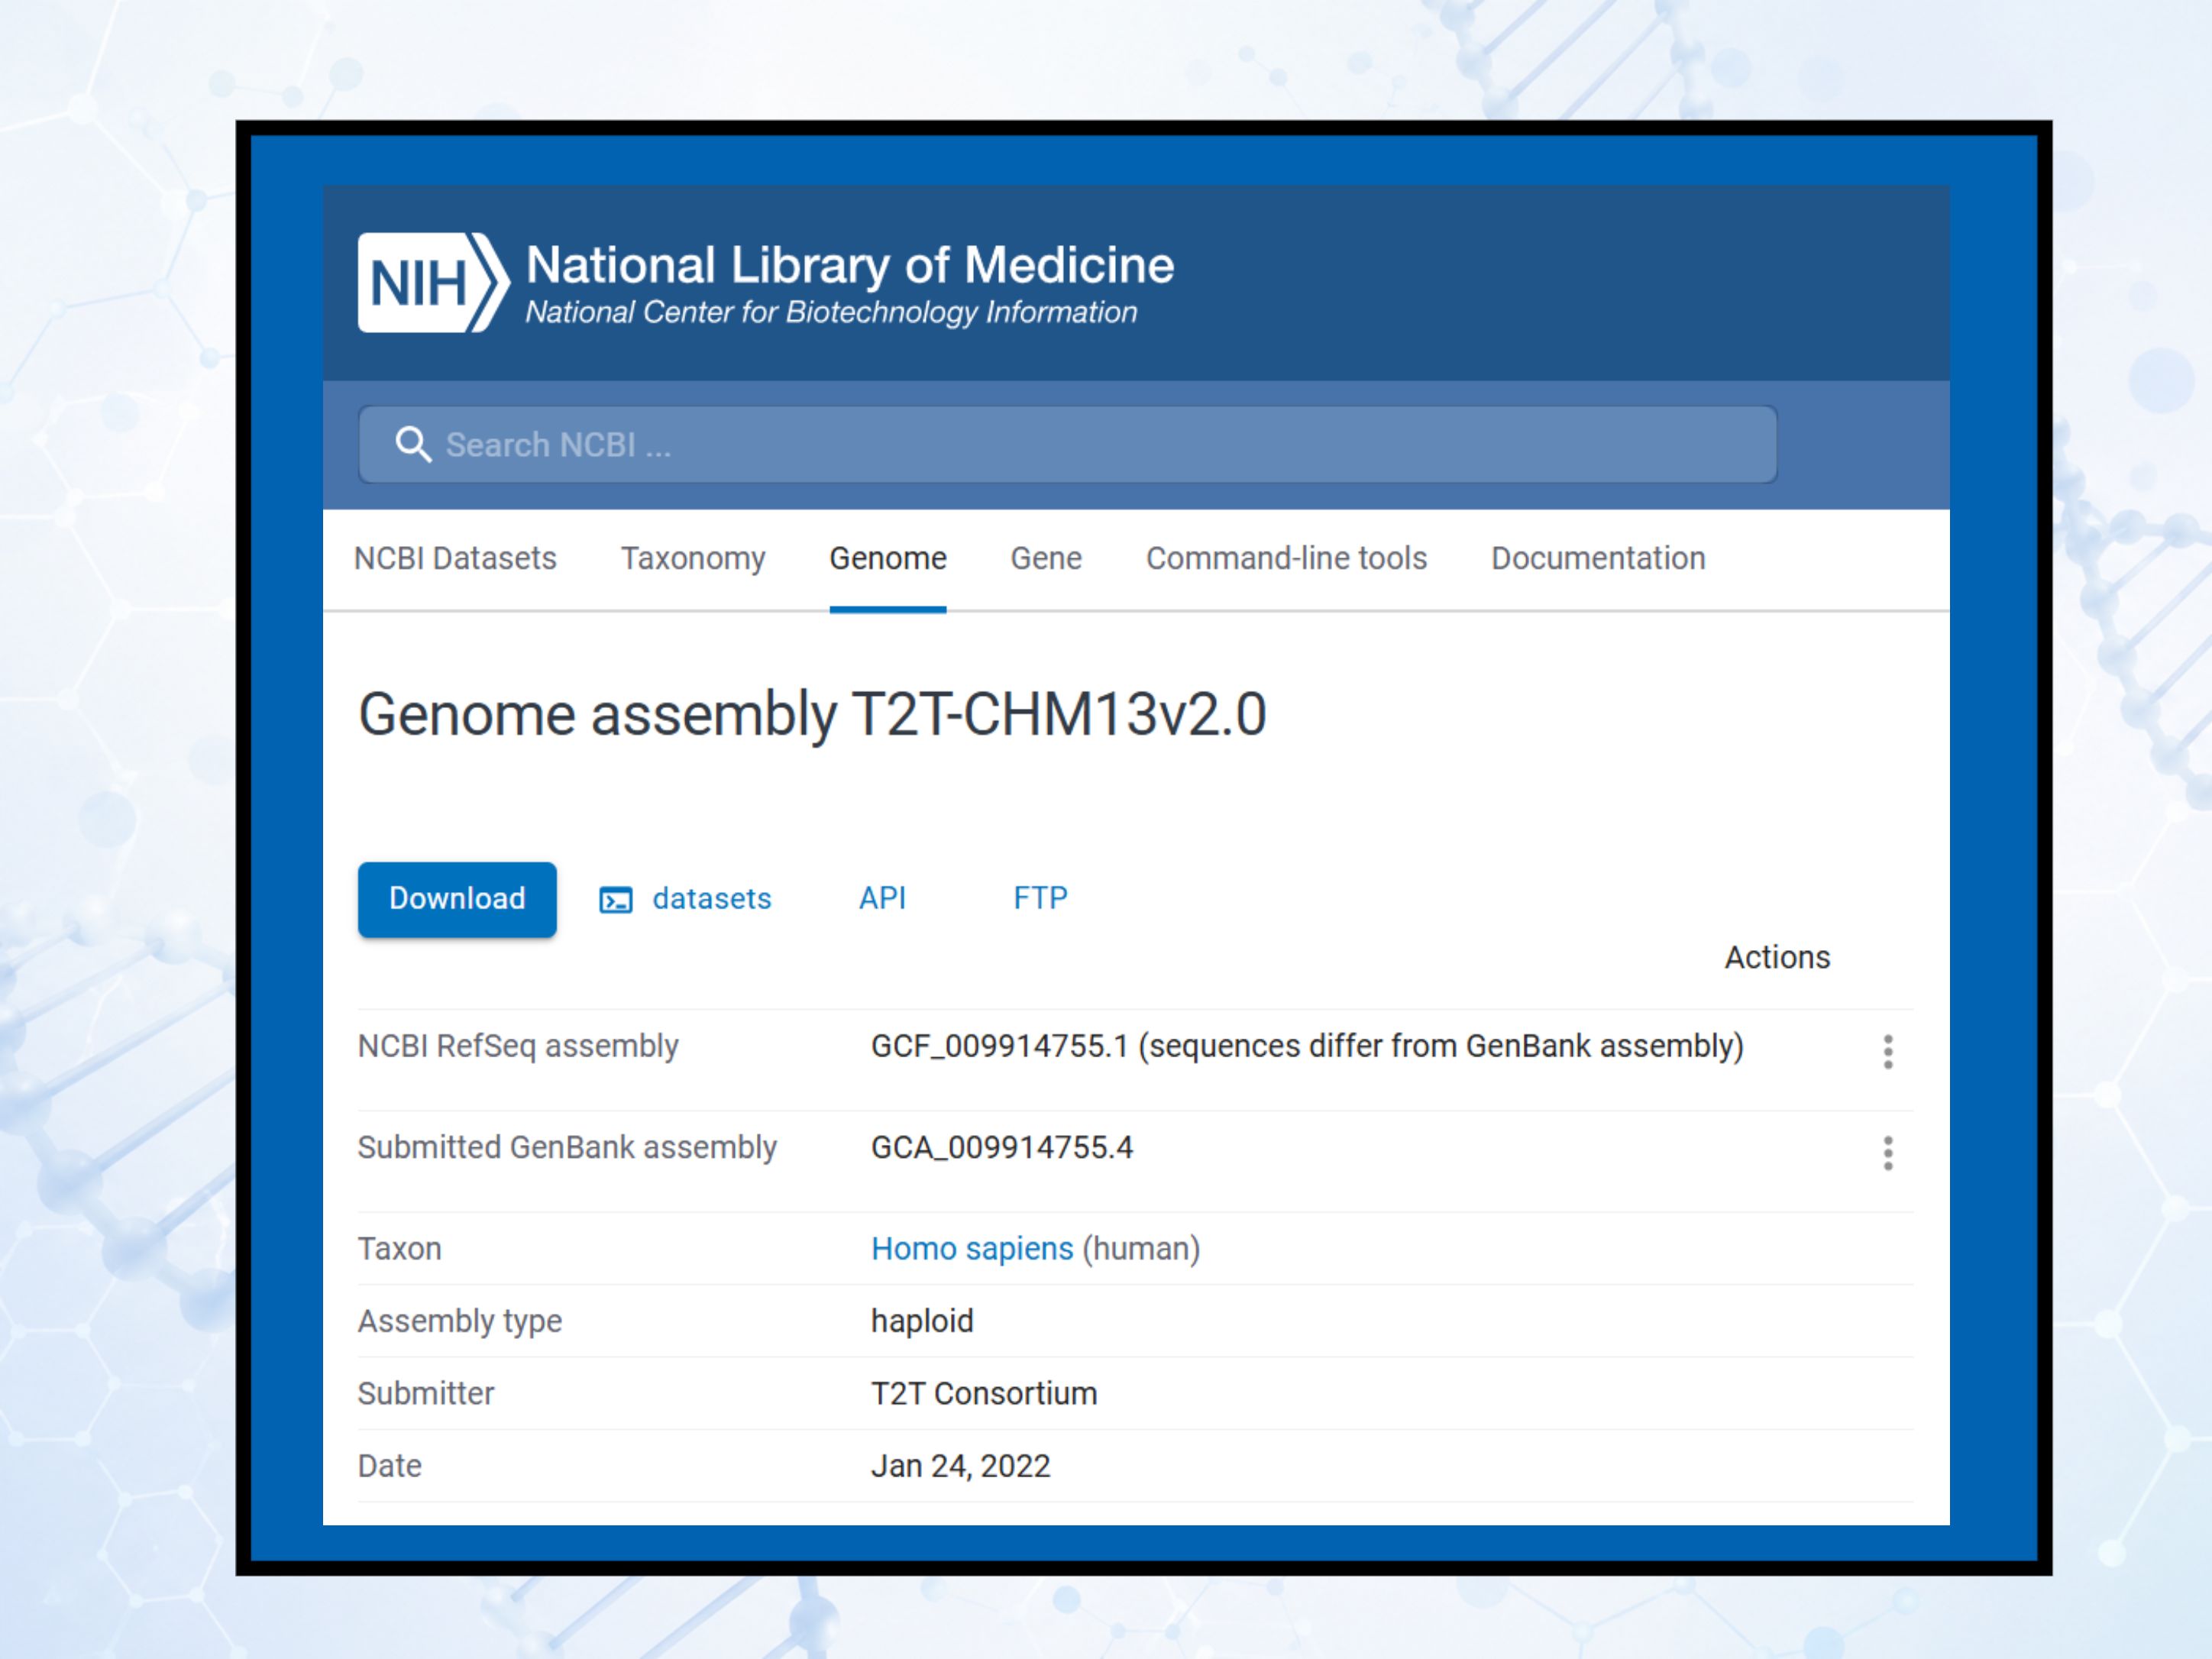Open the FTP link

(1040, 898)
